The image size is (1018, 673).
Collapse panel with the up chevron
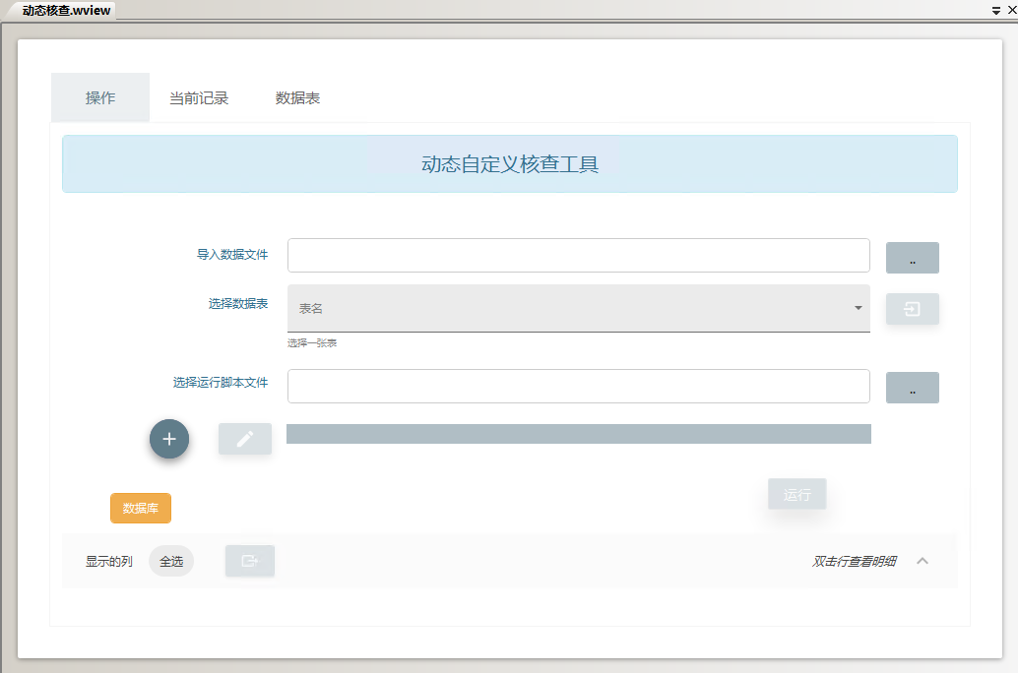coord(922,561)
